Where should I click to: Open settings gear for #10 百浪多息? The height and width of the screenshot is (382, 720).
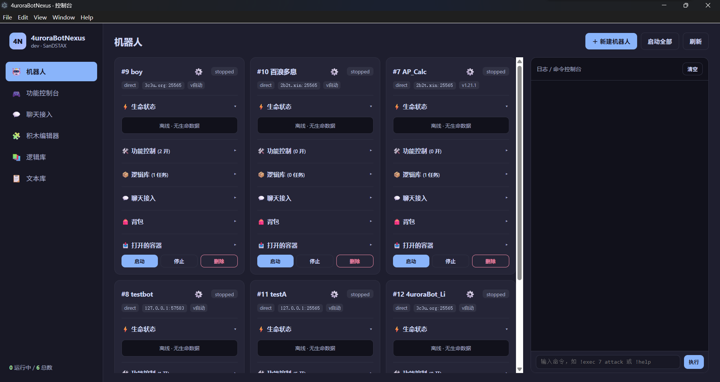point(334,72)
